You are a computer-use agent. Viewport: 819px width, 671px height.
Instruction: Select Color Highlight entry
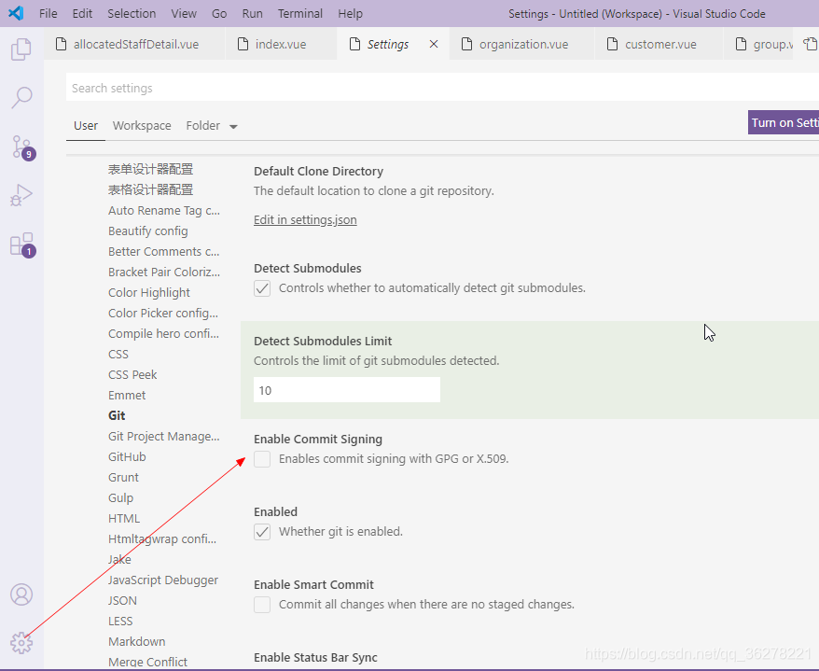149,293
